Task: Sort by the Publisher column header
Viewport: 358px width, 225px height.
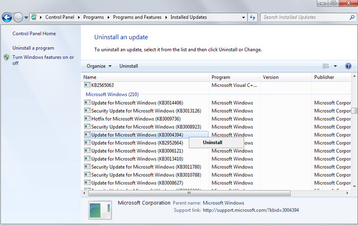Action: (x=331, y=77)
